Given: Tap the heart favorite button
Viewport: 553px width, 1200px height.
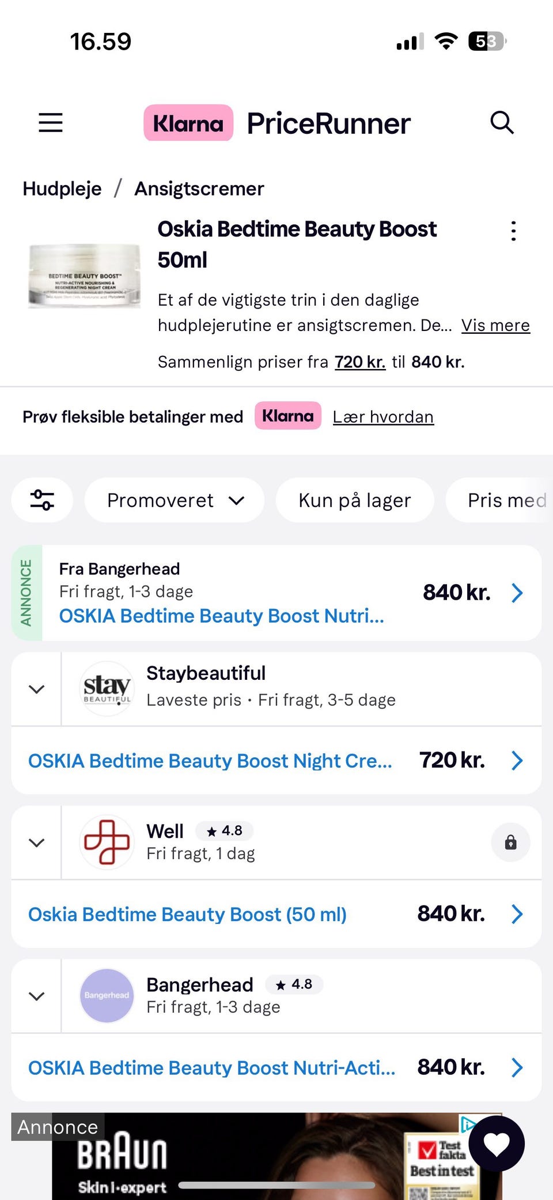Looking at the screenshot, I should pyautogui.click(x=497, y=1144).
